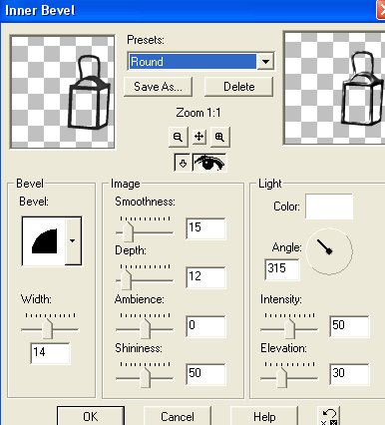Click the reset to default icon
This screenshot has height=425, width=385.
point(329,417)
